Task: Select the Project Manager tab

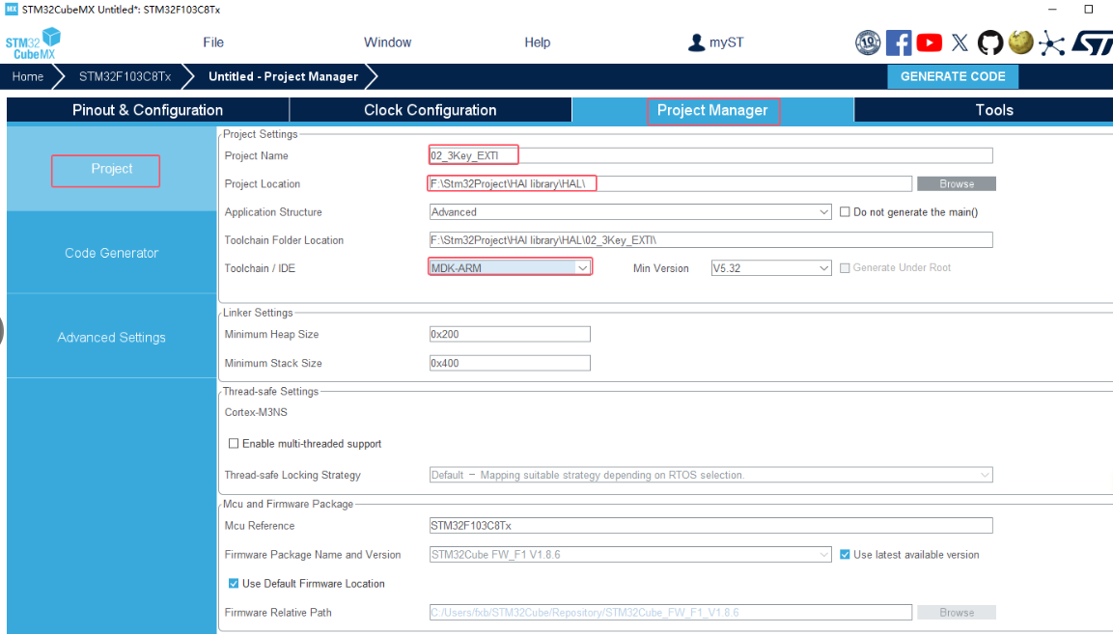Action: [x=712, y=110]
